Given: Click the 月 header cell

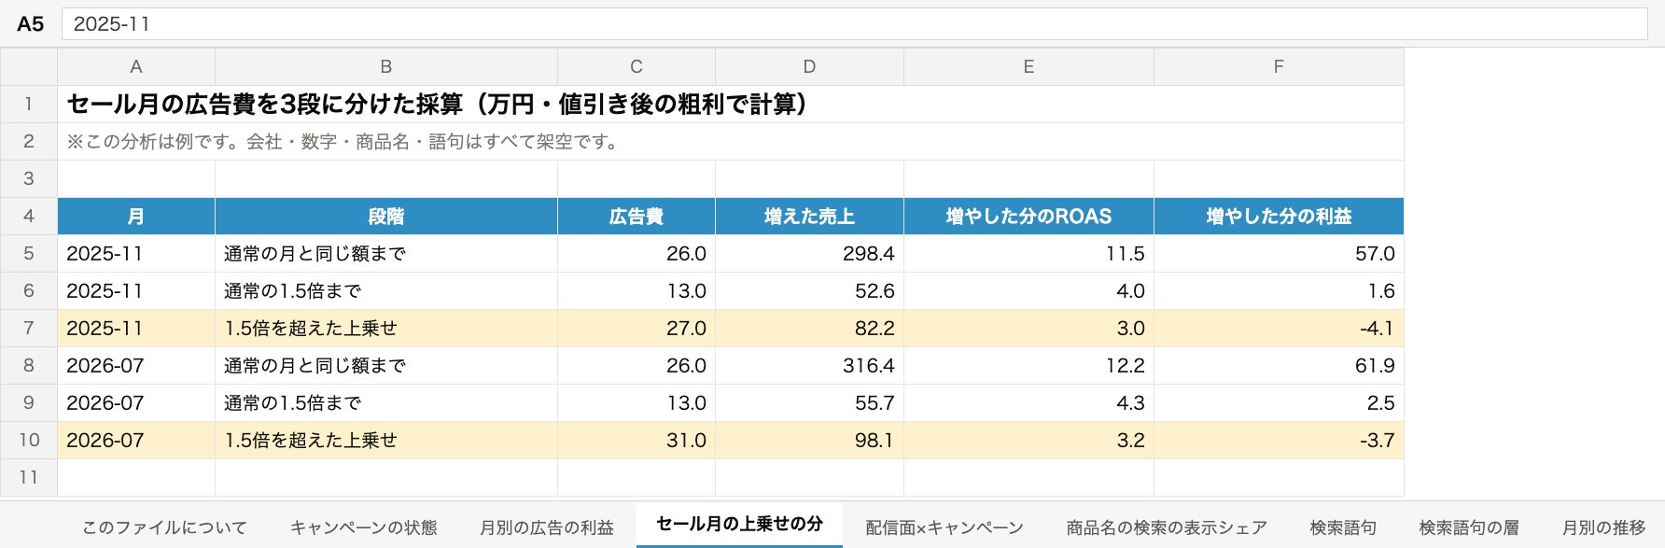Looking at the screenshot, I should (x=136, y=217).
